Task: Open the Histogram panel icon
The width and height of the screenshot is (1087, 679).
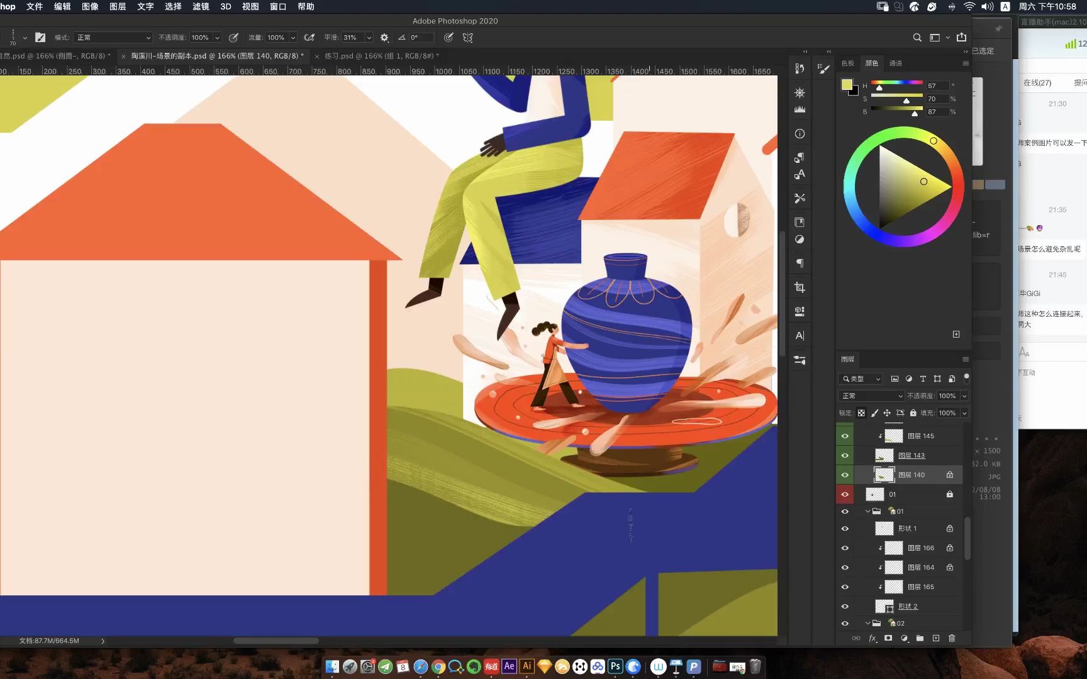Action: coord(800,109)
